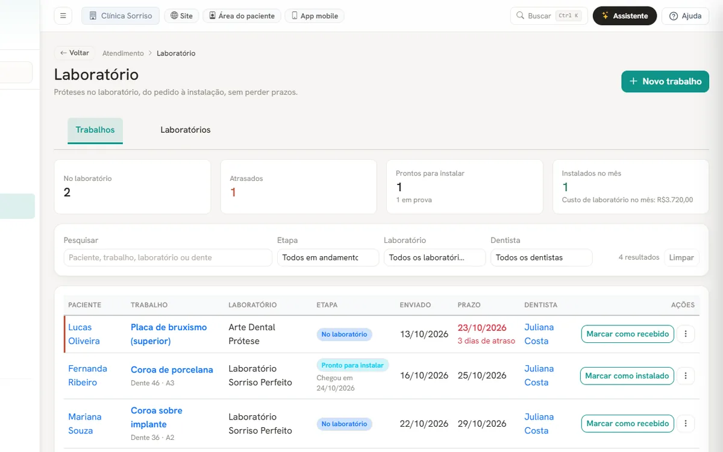Open patient link Lucas Oliveira
Screen dimensions: 723x452
point(84,334)
